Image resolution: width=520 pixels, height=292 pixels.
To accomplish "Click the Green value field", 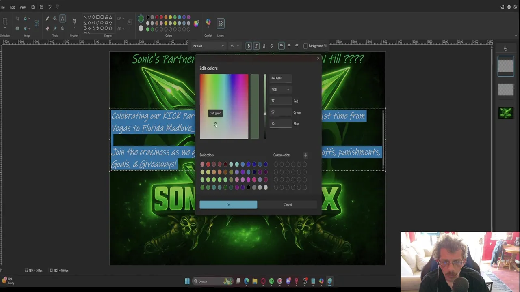I will 281,112.
